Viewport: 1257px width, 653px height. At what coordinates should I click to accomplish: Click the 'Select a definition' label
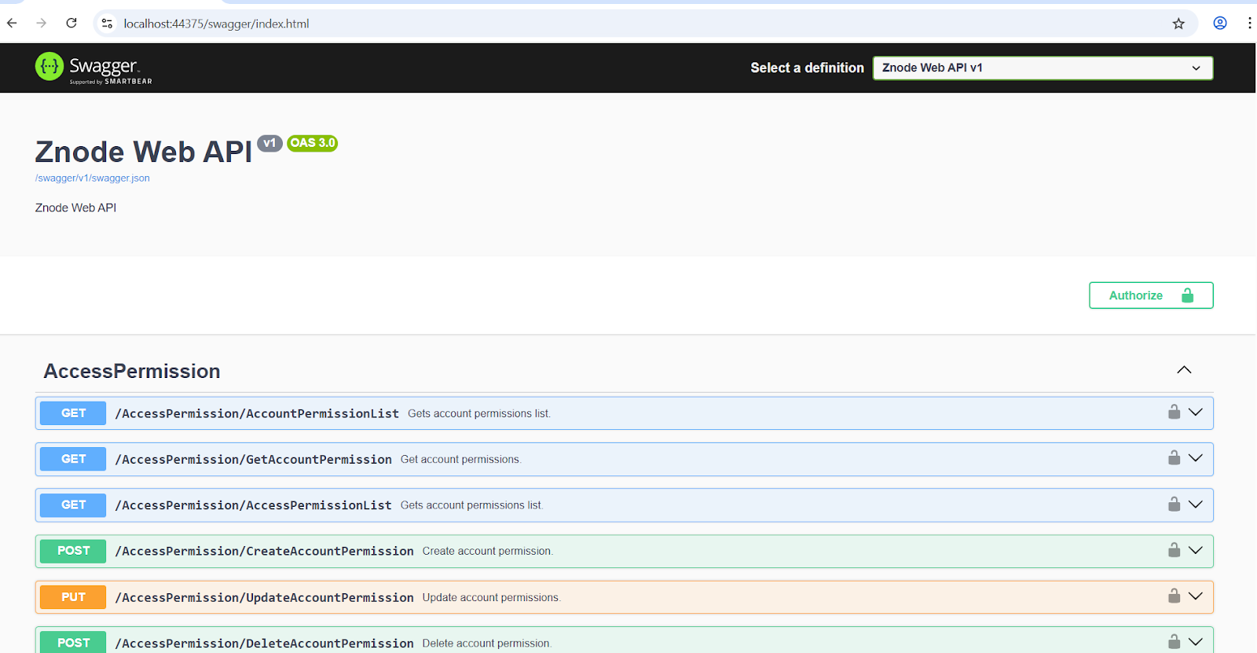[x=807, y=68]
